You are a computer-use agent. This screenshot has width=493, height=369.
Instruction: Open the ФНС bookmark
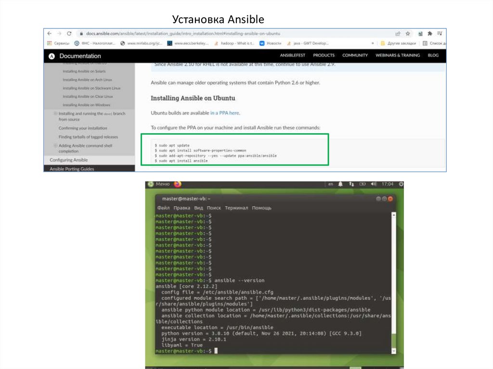coord(95,43)
